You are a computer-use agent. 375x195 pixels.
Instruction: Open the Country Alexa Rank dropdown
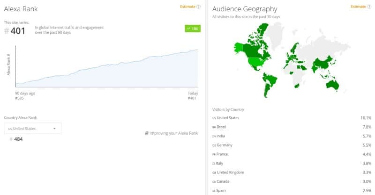point(32,128)
